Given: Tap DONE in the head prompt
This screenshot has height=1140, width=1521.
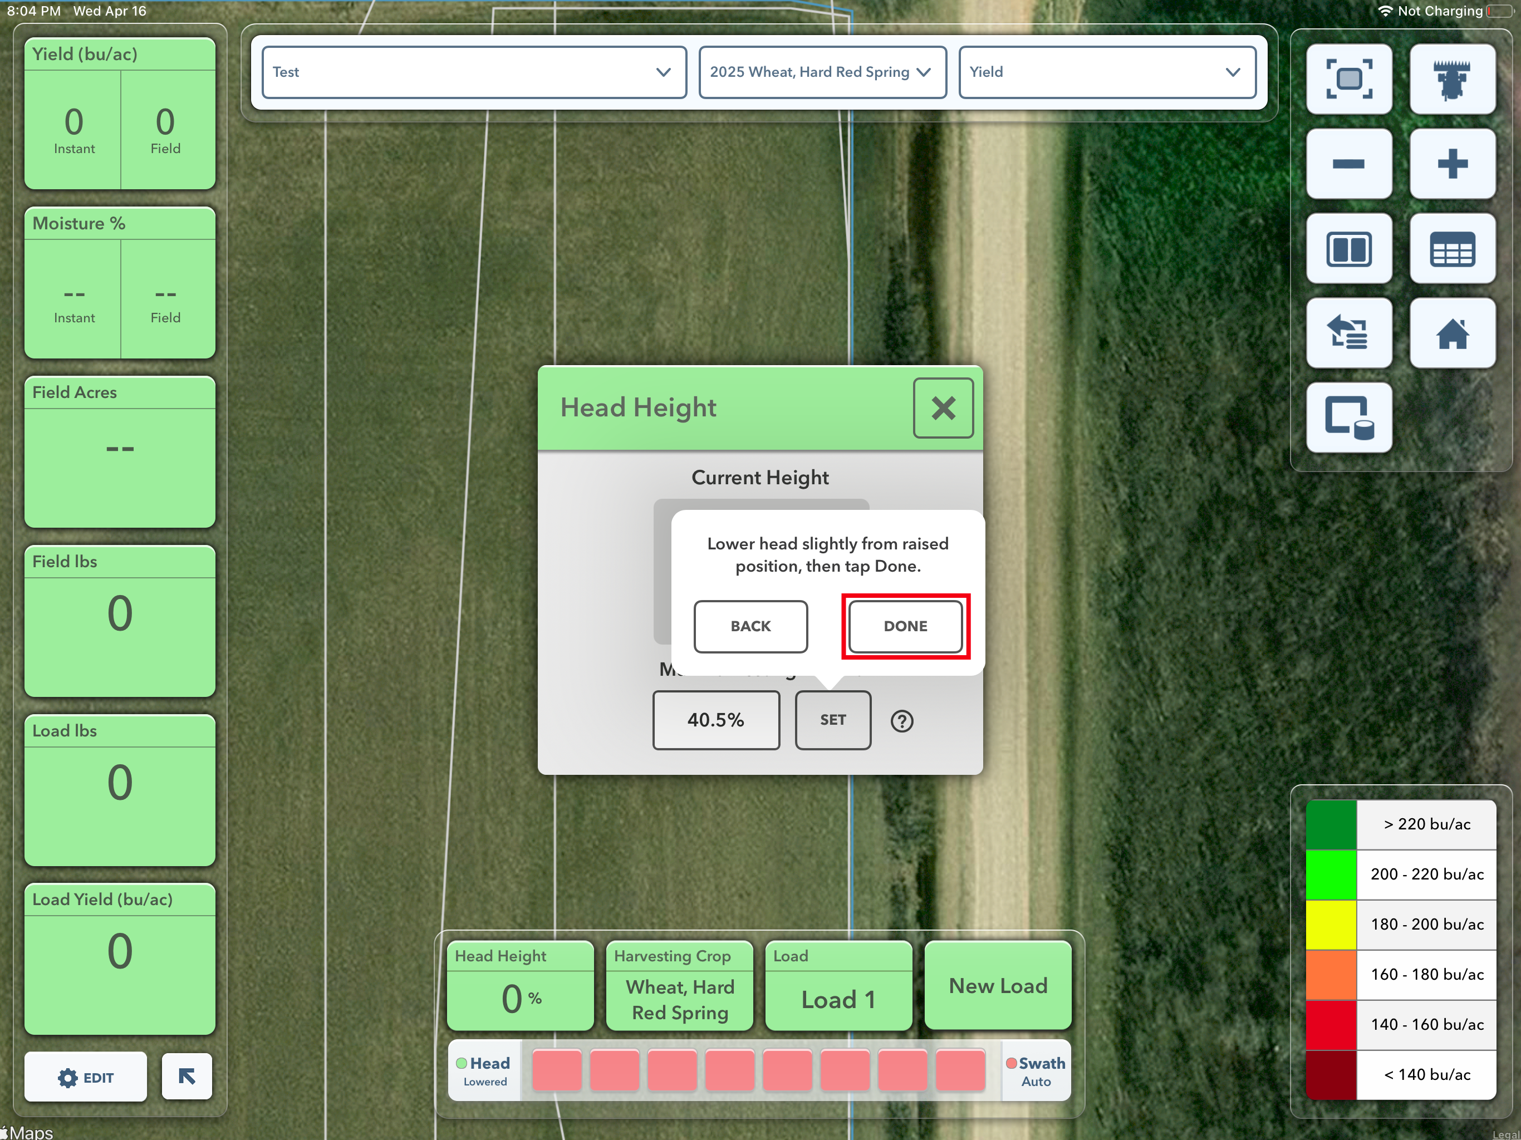Looking at the screenshot, I should 905,626.
